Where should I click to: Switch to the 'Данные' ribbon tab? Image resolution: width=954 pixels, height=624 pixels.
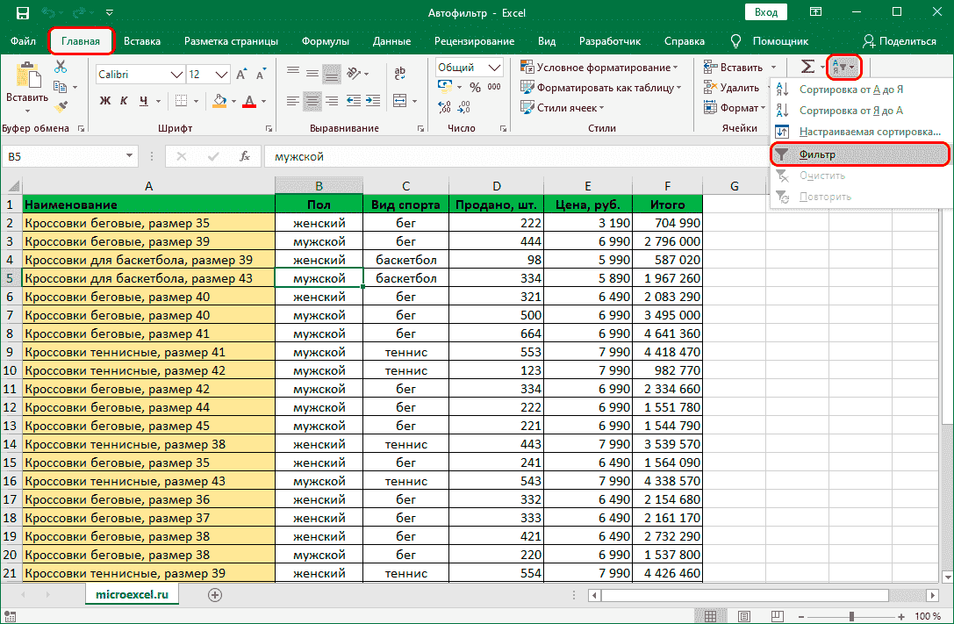[391, 40]
